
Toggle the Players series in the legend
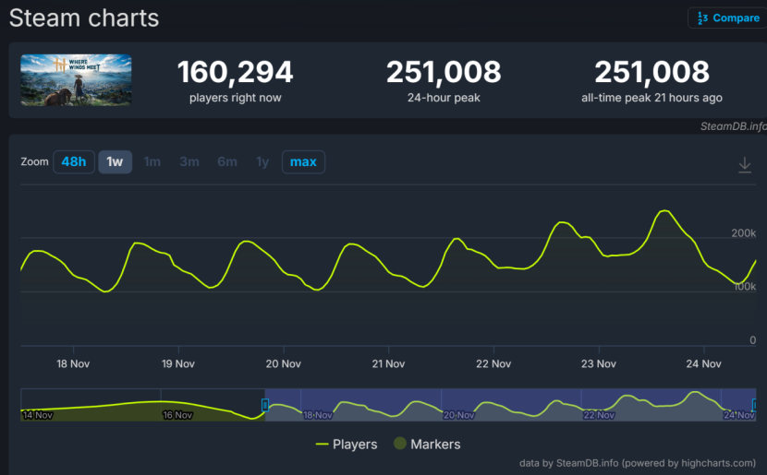pyautogui.click(x=347, y=445)
